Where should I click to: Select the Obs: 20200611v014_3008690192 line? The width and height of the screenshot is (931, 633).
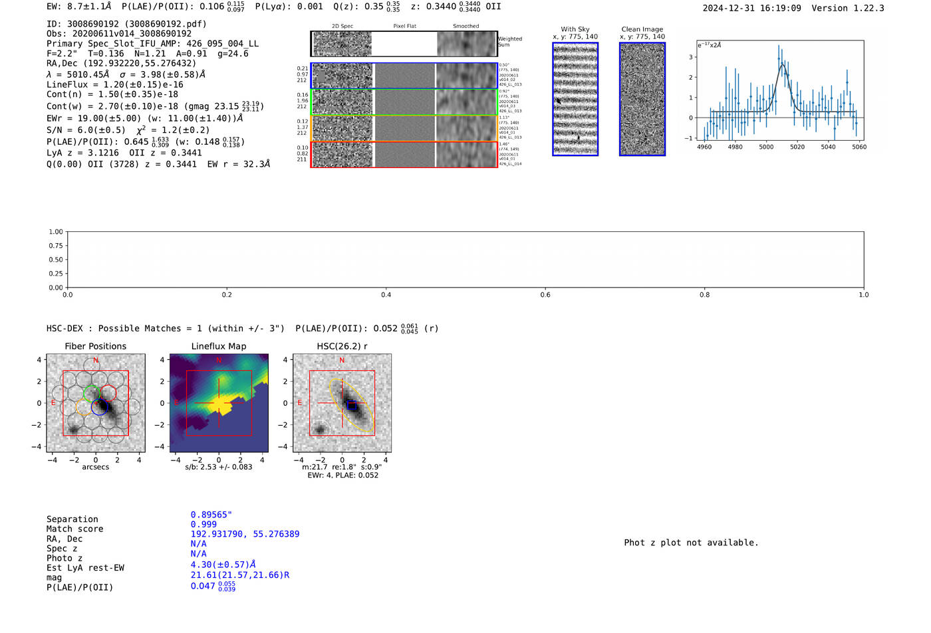pos(119,34)
